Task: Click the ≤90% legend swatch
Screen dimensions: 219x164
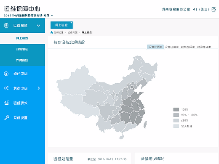Action: [176, 121]
